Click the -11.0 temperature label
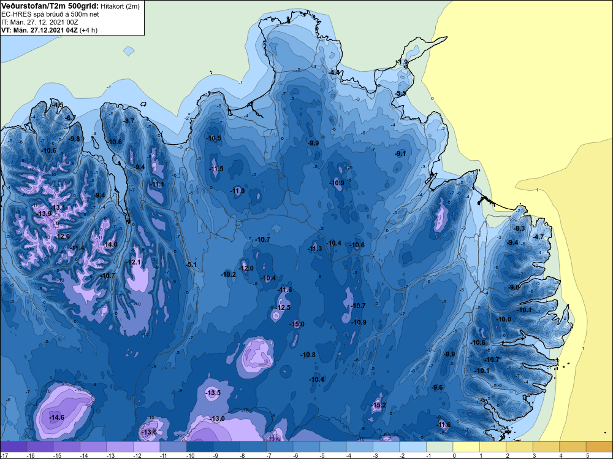Viewport: 613px width, 459px height. pyautogui.click(x=237, y=191)
